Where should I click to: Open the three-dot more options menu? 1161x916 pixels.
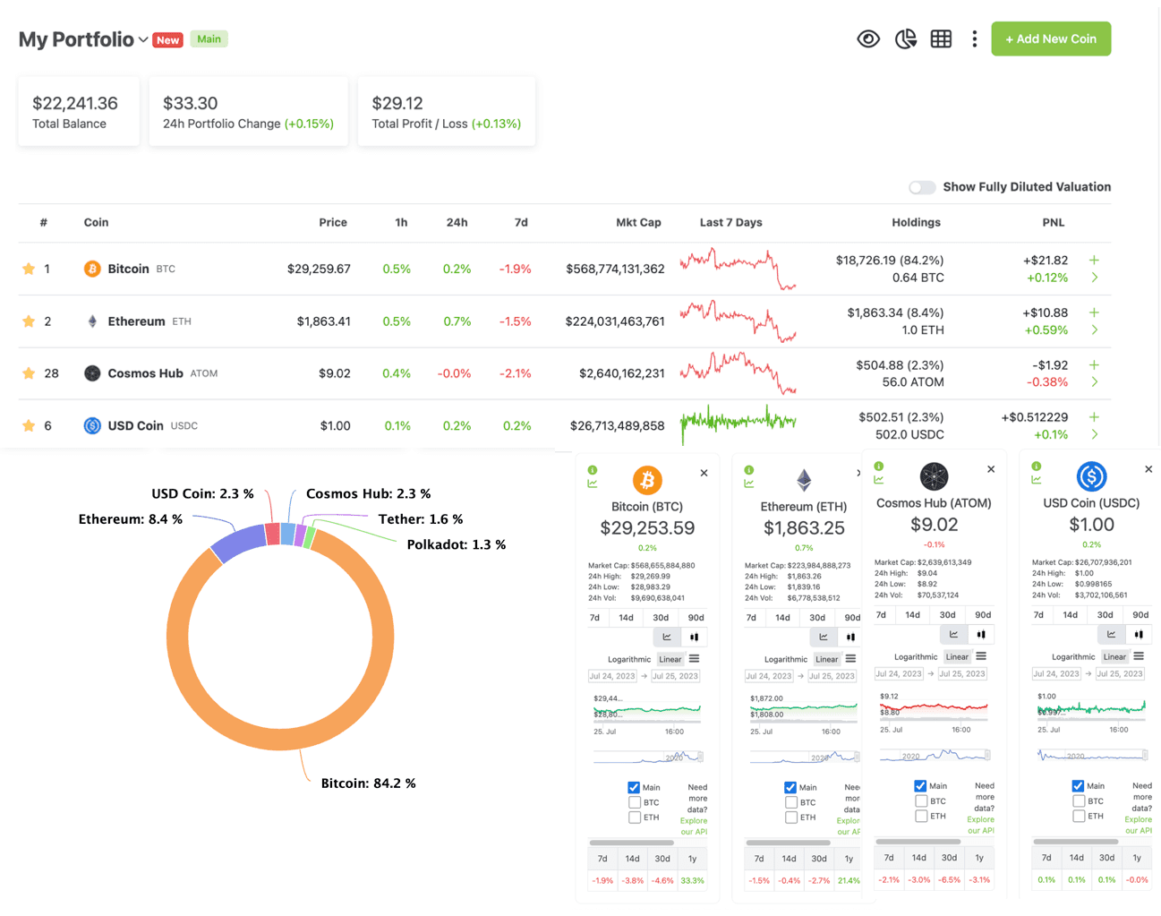(x=974, y=39)
